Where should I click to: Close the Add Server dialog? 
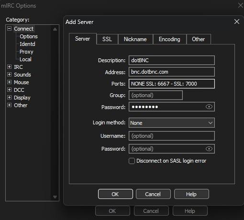[237, 22]
